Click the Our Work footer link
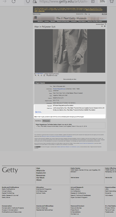This screenshot has width=116, height=217. (41, 178)
